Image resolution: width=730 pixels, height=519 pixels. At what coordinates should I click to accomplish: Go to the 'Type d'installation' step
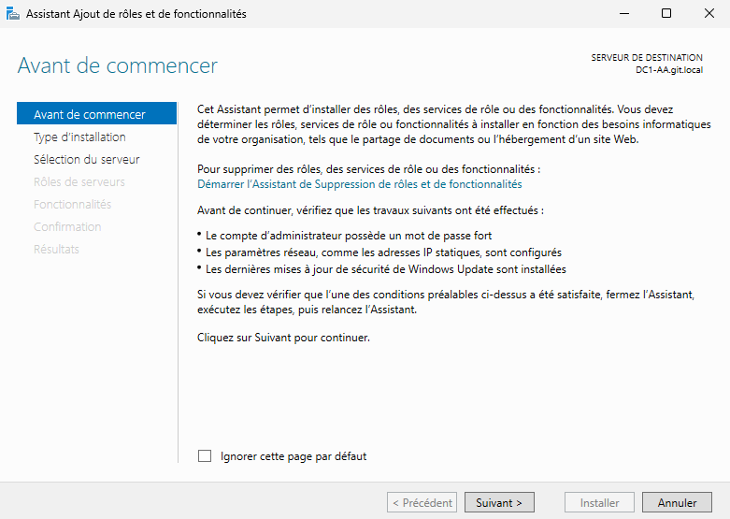click(79, 137)
